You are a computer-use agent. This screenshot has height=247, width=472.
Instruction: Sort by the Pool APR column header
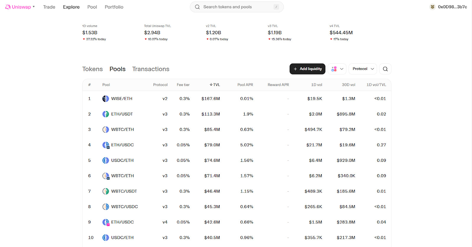click(x=245, y=85)
